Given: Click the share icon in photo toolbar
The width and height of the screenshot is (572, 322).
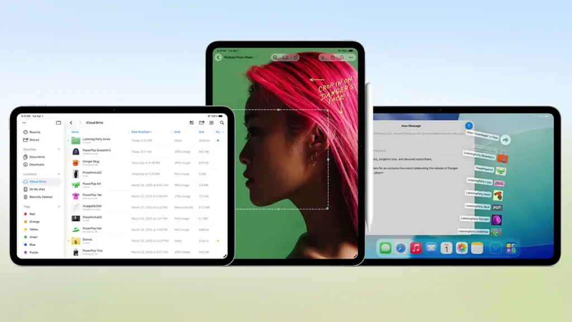Looking at the screenshot, I should pyautogui.click(x=332, y=58).
